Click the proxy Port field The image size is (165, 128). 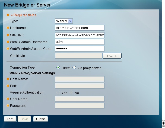pos(80,86)
